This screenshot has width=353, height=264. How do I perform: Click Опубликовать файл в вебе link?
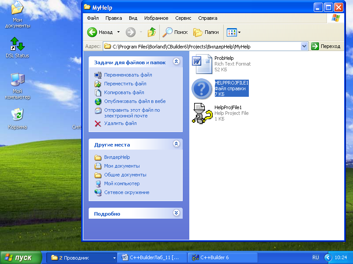click(x=135, y=101)
